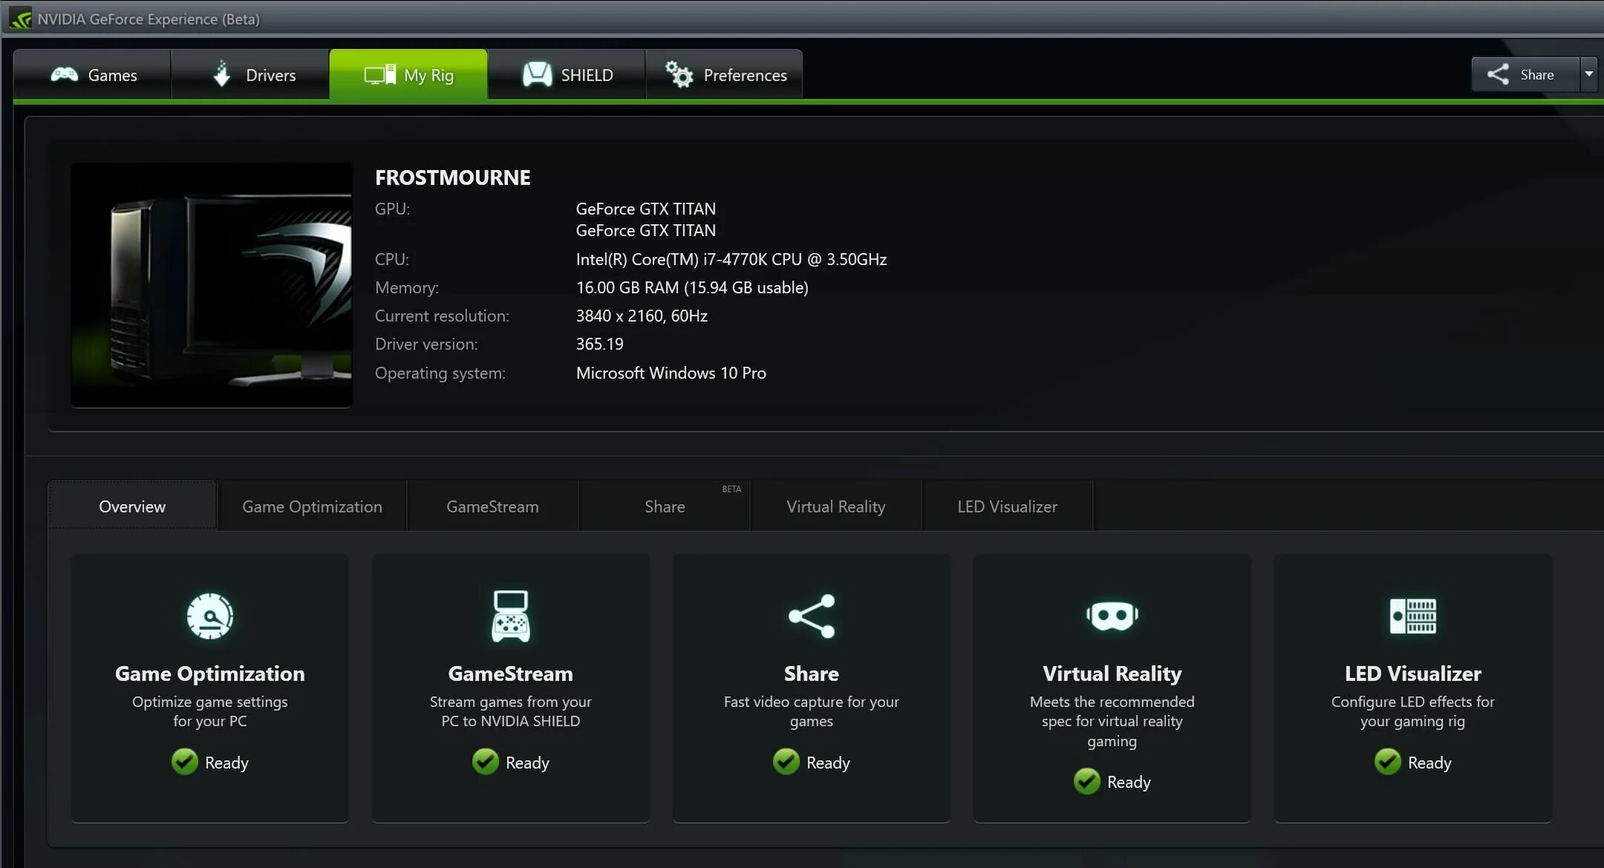
Task: Click the GameStream handheld device icon
Action: (x=511, y=616)
